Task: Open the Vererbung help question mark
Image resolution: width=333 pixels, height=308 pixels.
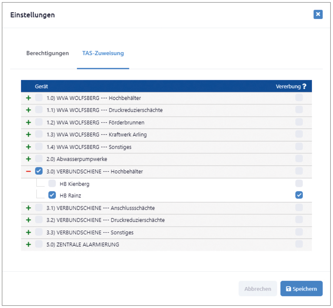Action: [x=304, y=87]
